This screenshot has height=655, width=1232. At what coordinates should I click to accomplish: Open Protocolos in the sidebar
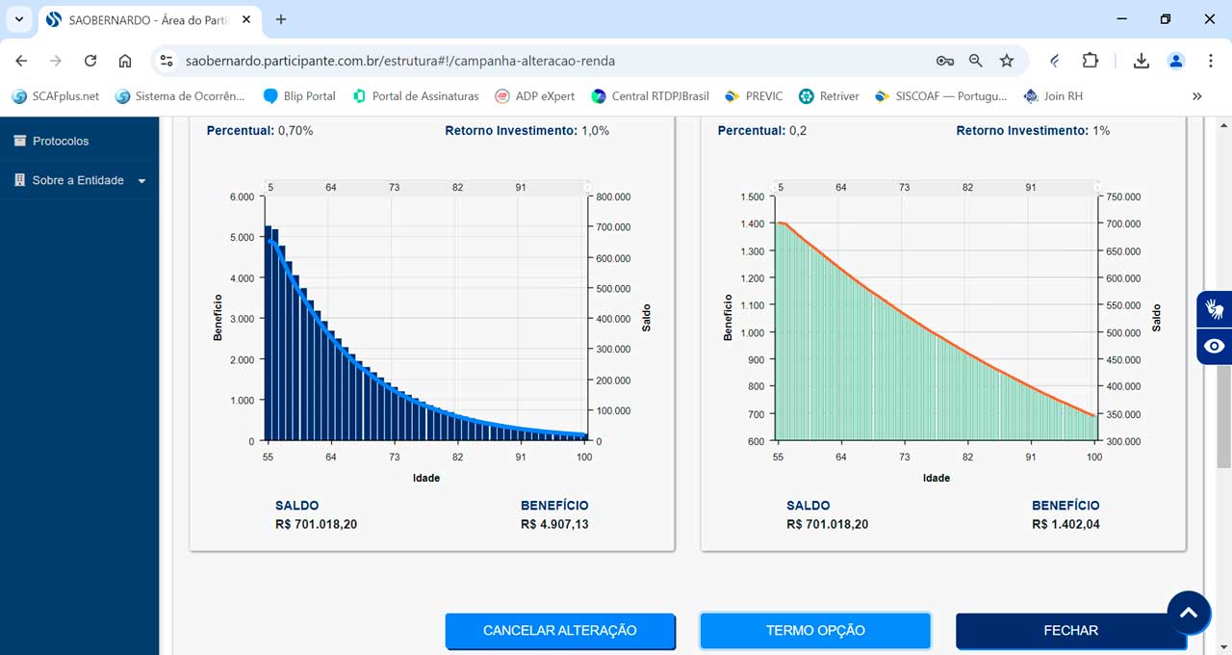pyautogui.click(x=61, y=141)
